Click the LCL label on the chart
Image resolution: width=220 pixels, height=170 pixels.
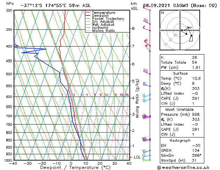pyautogui.click(x=137, y=157)
